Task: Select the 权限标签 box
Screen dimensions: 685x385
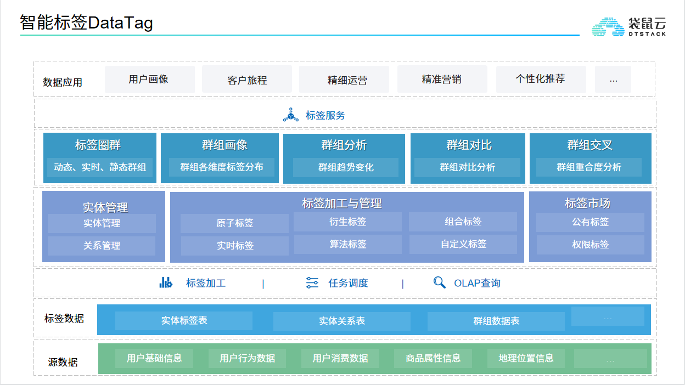Action: (x=591, y=245)
